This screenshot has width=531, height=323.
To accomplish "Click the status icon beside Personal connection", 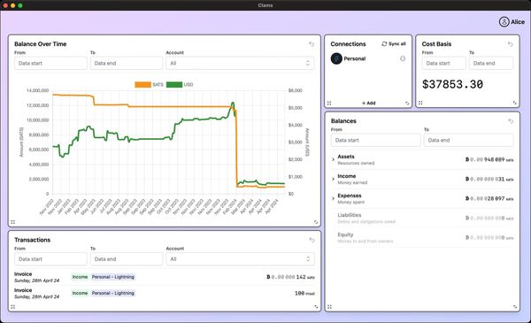I will point(403,58).
